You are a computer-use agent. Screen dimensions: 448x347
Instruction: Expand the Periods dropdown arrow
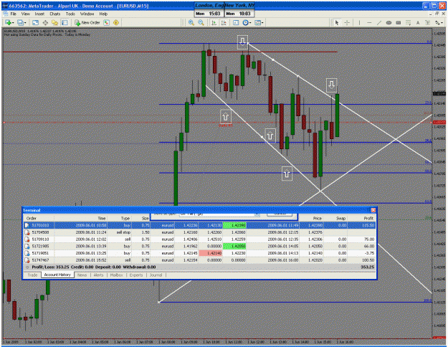pos(250,23)
